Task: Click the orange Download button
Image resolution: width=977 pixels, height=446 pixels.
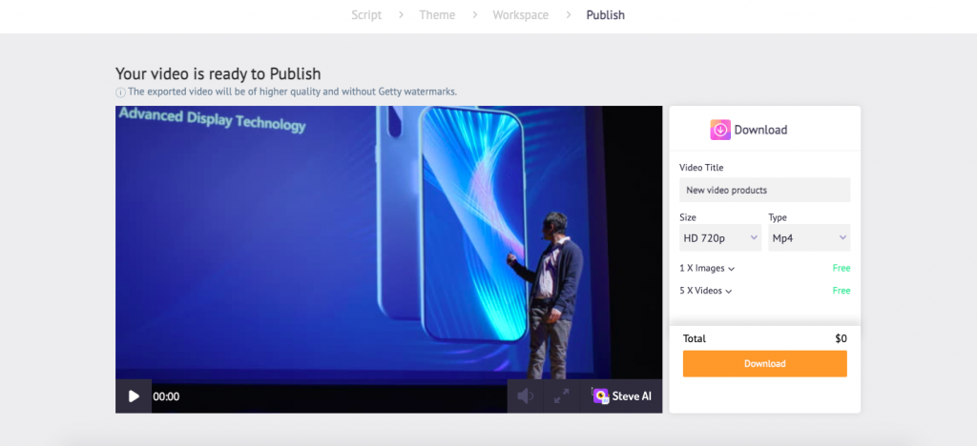Action: pyautogui.click(x=764, y=364)
